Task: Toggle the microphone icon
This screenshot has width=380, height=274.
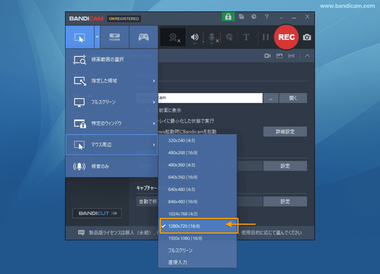Action: click(x=212, y=37)
